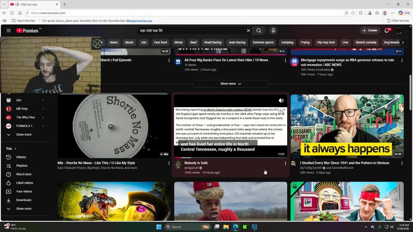Open options for Mortgage repayments video
The height and width of the screenshot is (232, 413).
[x=402, y=60]
